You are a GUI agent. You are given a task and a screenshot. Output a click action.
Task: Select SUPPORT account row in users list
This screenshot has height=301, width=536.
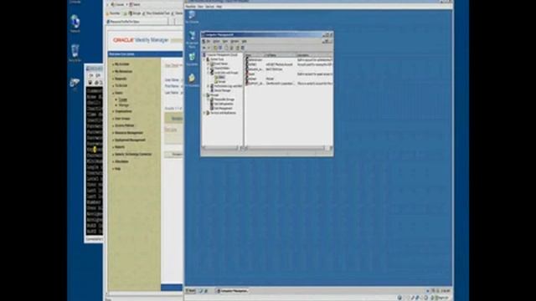[288, 84]
